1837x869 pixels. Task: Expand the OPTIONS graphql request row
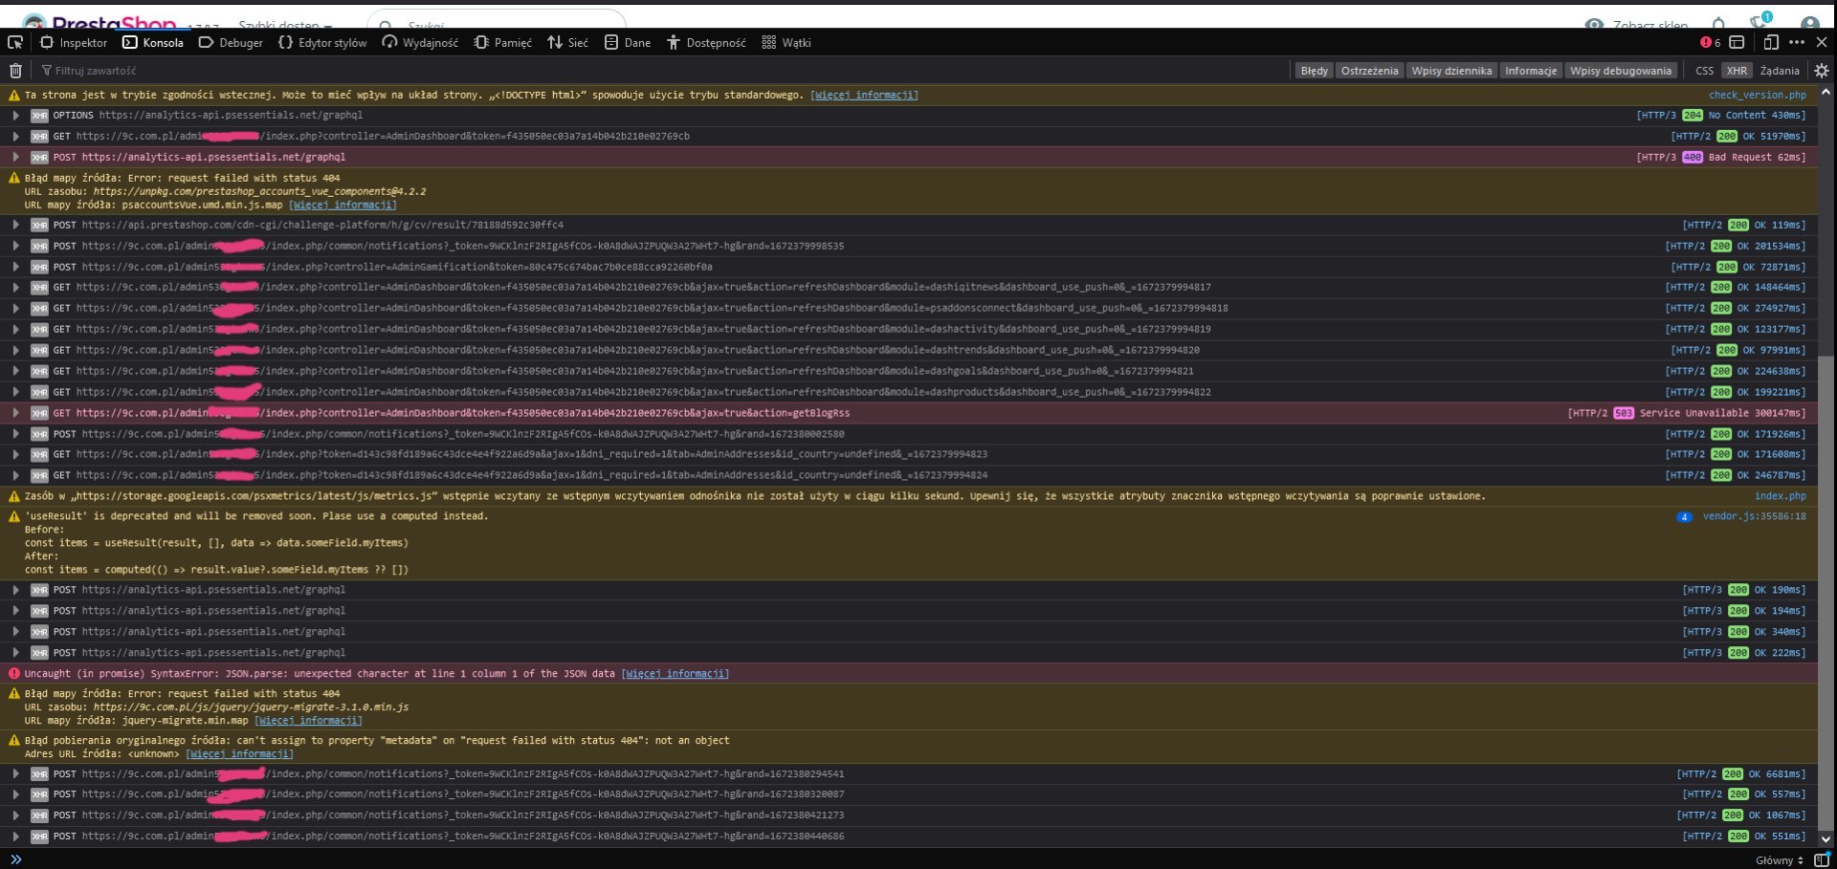[x=16, y=116]
